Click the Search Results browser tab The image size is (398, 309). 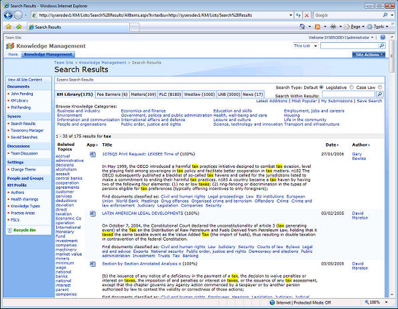pos(78,27)
